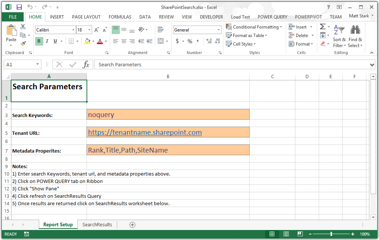The height and width of the screenshot is (240, 379).
Task: Open the Name Box dropdown arrow
Action: click(37, 64)
